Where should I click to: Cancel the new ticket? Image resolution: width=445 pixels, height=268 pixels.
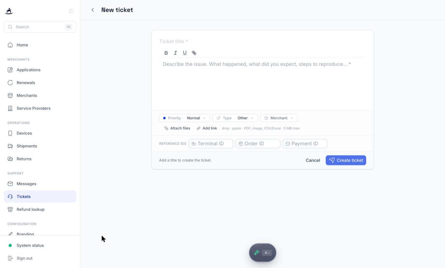coord(313,160)
